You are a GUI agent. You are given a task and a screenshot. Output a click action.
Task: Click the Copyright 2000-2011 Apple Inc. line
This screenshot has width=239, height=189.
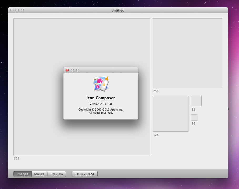coord(101,110)
